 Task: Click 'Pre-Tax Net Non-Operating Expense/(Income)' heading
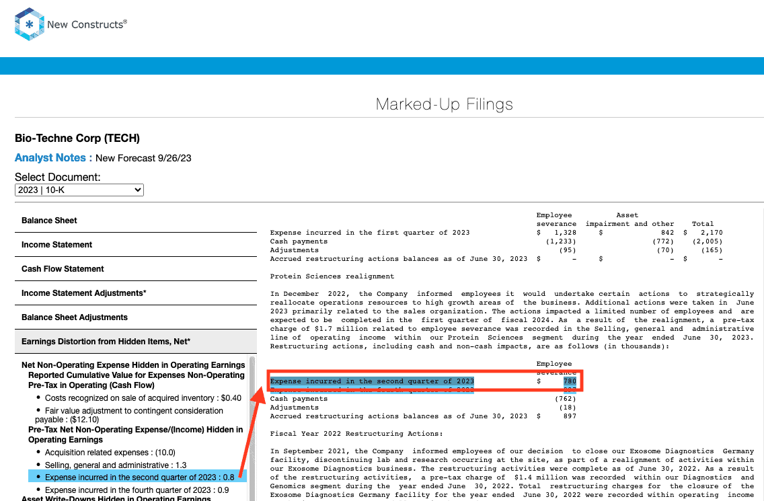click(x=135, y=434)
